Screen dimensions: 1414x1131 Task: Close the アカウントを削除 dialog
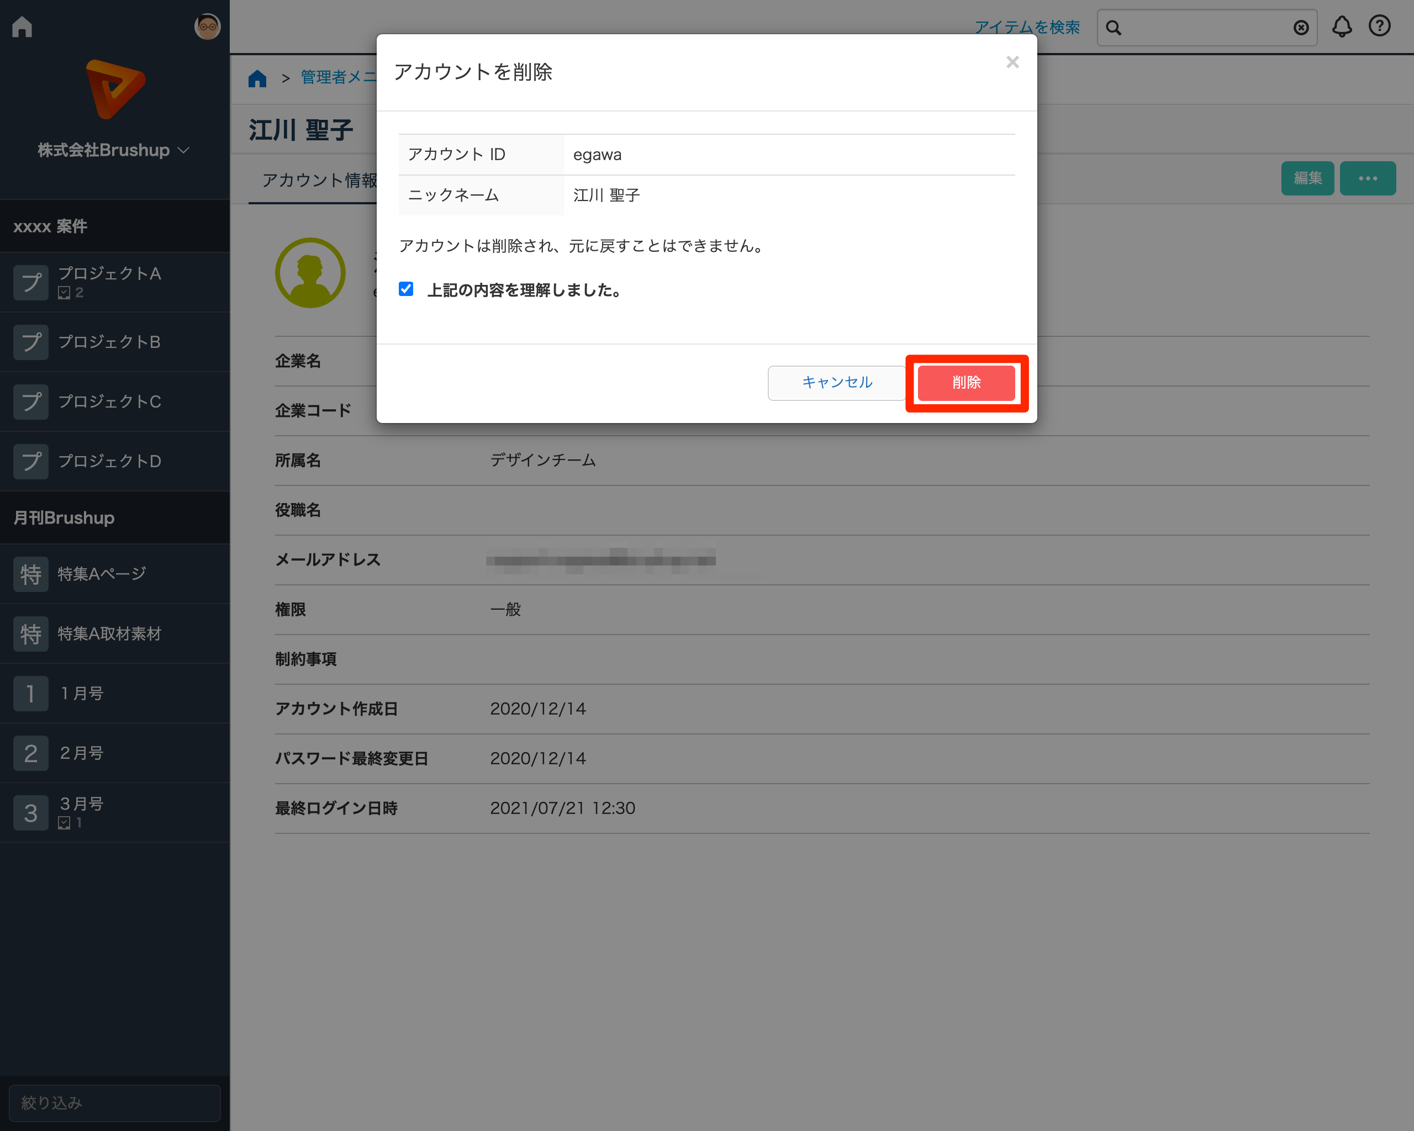point(1012,62)
